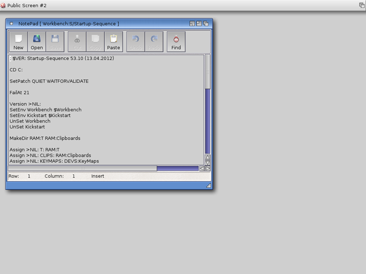Viewport: 366px width, 274px height.
Task: Click the 'SetPatch QUIET WAITFORVALIDATE' text line
Action: click(49, 81)
